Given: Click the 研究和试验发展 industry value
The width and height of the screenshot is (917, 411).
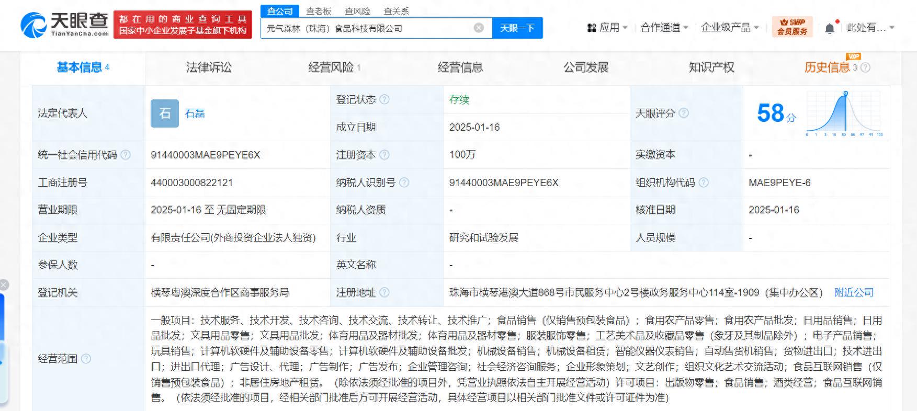Looking at the screenshot, I should pos(483,237).
